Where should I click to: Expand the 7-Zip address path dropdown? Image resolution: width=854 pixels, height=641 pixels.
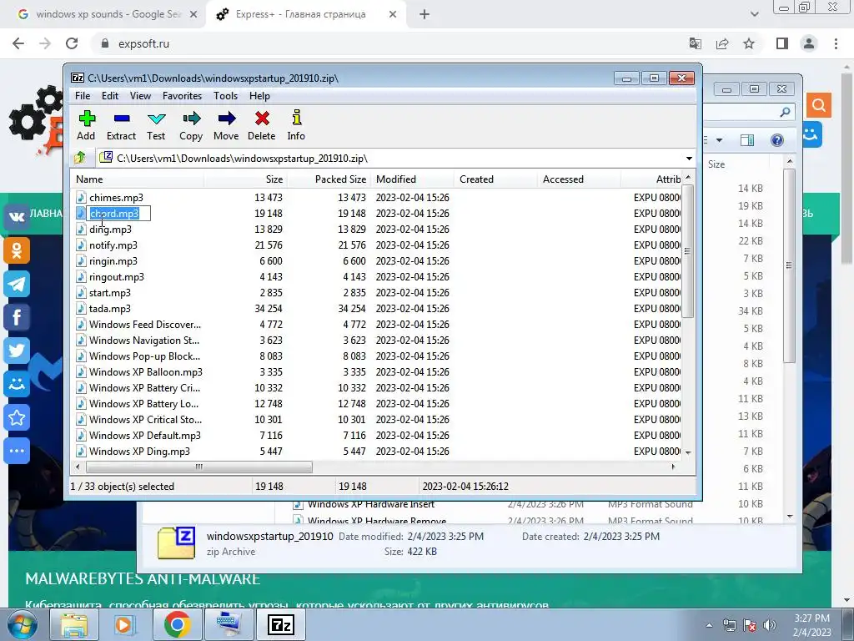[x=689, y=159]
